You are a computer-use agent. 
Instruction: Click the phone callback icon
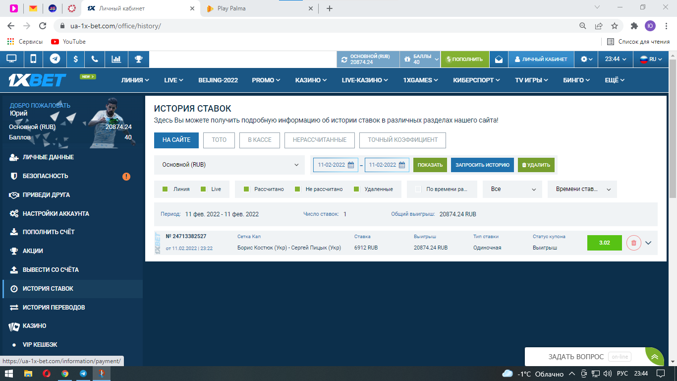pos(95,59)
